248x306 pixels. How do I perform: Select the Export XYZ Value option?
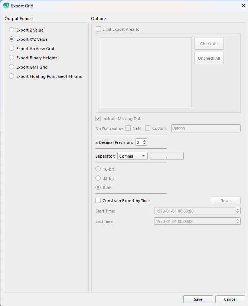tap(12, 39)
